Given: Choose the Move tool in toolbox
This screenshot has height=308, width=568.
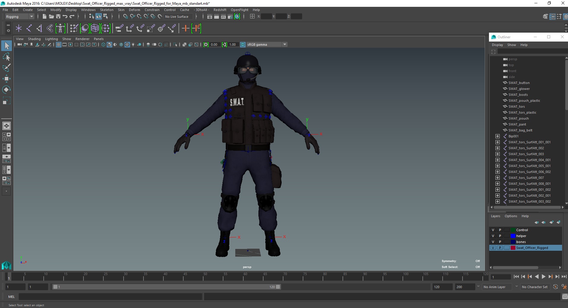Looking at the screenshot, I should pos(7,78).
